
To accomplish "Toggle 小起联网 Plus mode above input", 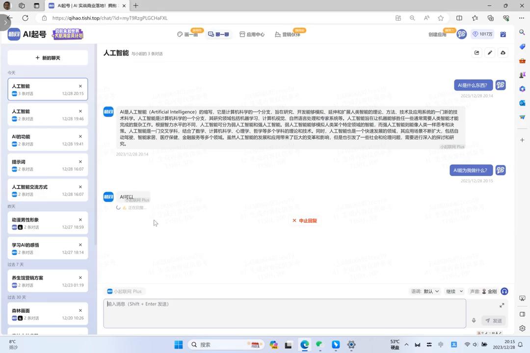I will [124, 291].
